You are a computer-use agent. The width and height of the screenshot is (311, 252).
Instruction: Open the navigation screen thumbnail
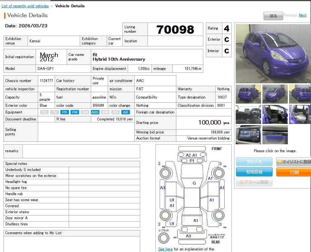point(248,135)
